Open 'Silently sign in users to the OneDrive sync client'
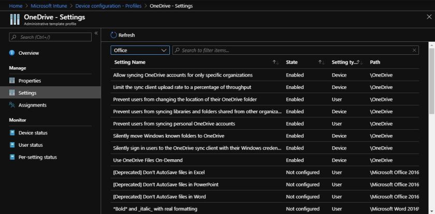The height and width of the screenshot is (214, 435). tap(197, 148)
